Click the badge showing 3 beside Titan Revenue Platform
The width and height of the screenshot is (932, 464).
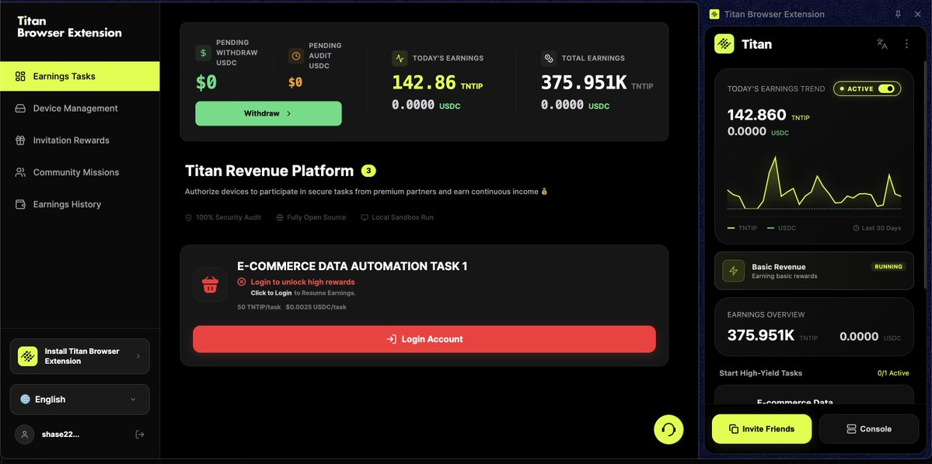368,171
